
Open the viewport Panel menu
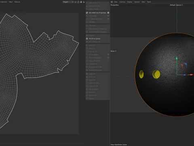pos(149,2)
